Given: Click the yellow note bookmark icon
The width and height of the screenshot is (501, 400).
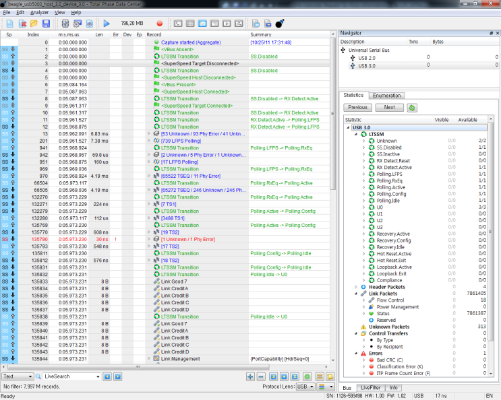Looking at the screenshot, I should [330, 376].
